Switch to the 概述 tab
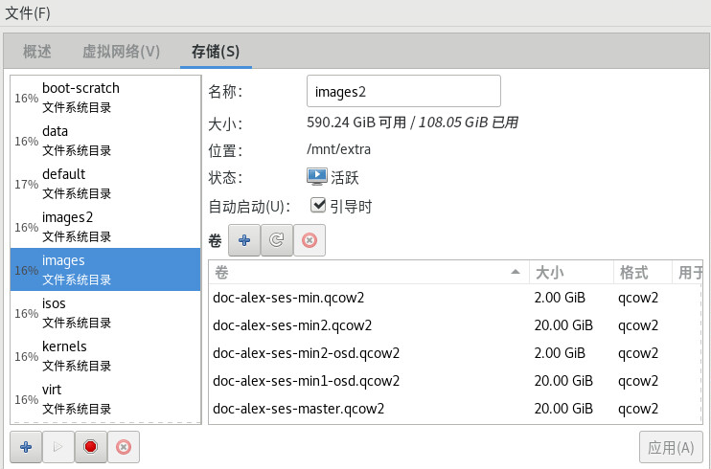This screenshot has width=711, height=469. pos(37,52)
